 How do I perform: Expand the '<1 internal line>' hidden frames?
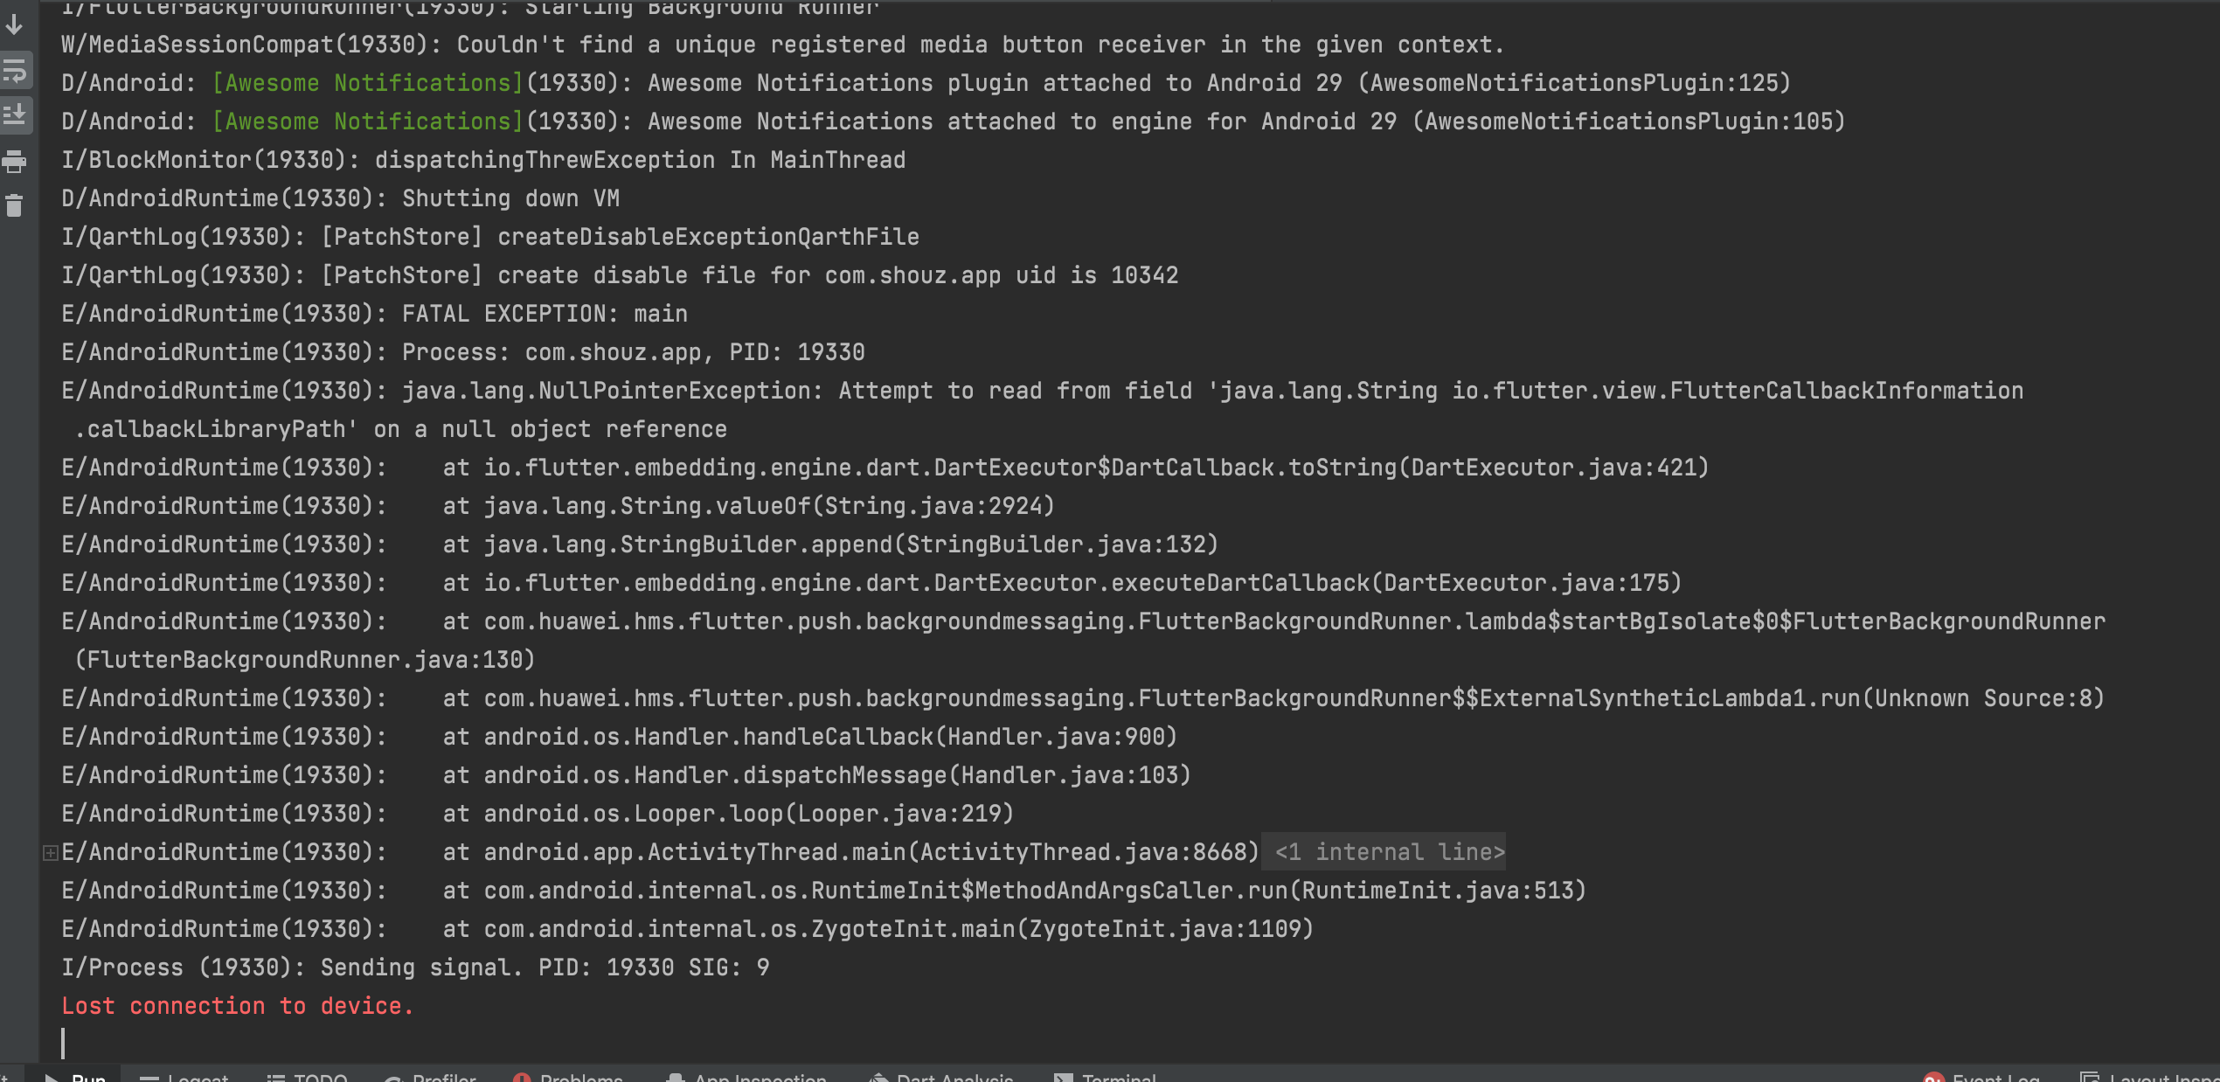tap(1385, 851)
